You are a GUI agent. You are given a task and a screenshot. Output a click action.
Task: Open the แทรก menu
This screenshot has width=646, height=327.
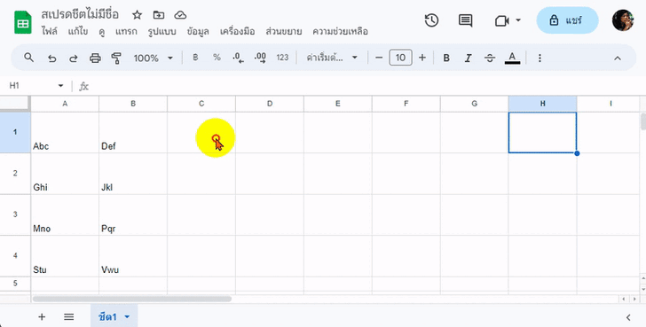point(126,31)
